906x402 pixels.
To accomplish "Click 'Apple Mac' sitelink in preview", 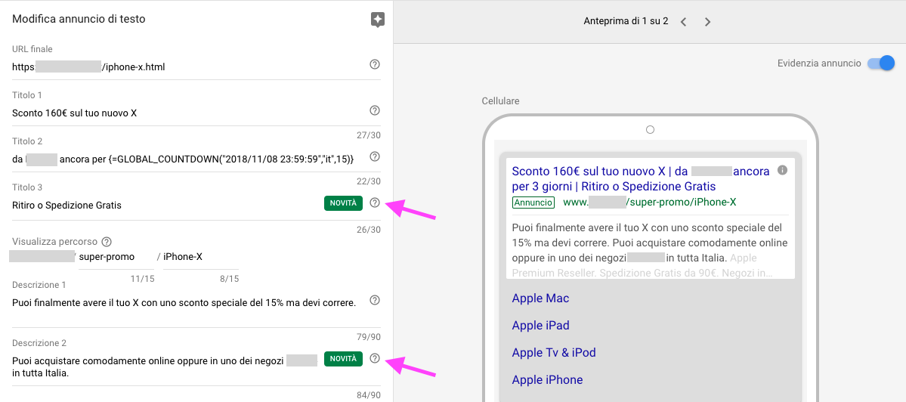I will (540, 298).
